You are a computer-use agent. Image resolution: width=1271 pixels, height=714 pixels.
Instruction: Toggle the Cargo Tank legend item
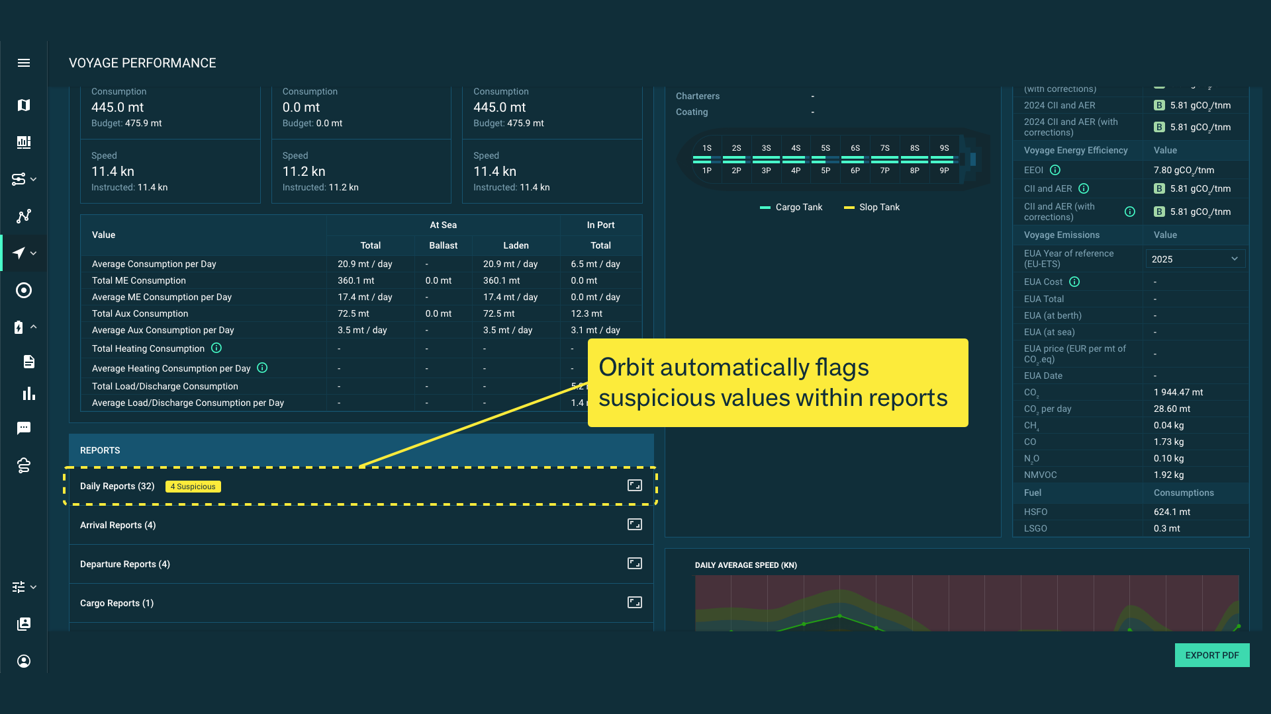coord(791,208)
